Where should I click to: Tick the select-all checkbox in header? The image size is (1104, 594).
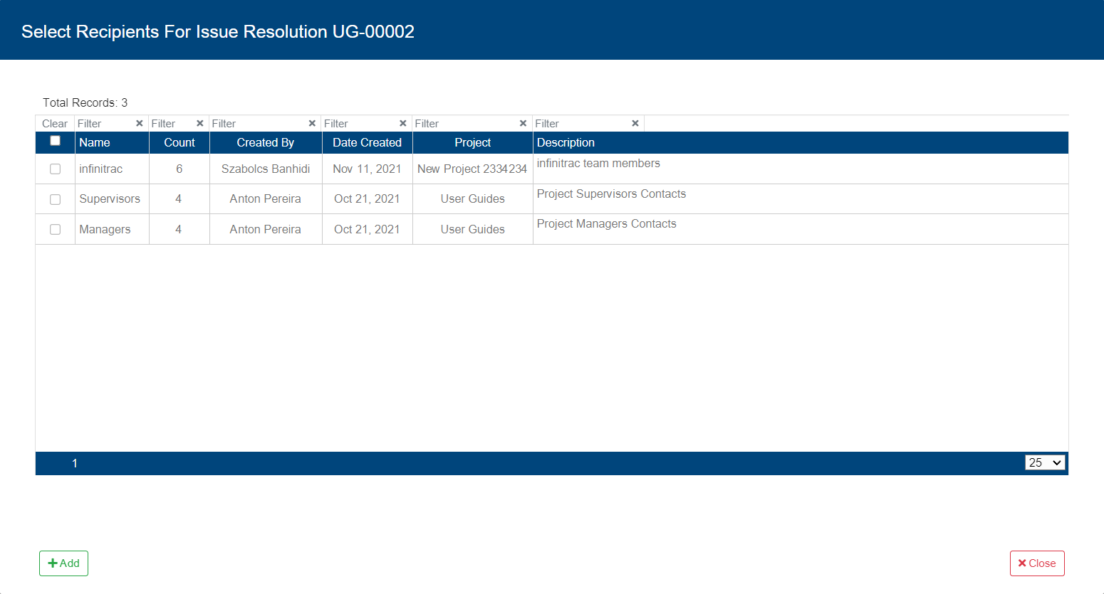[x=55, y=141]
